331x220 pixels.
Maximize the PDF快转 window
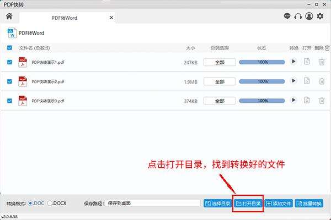point(317,4)
